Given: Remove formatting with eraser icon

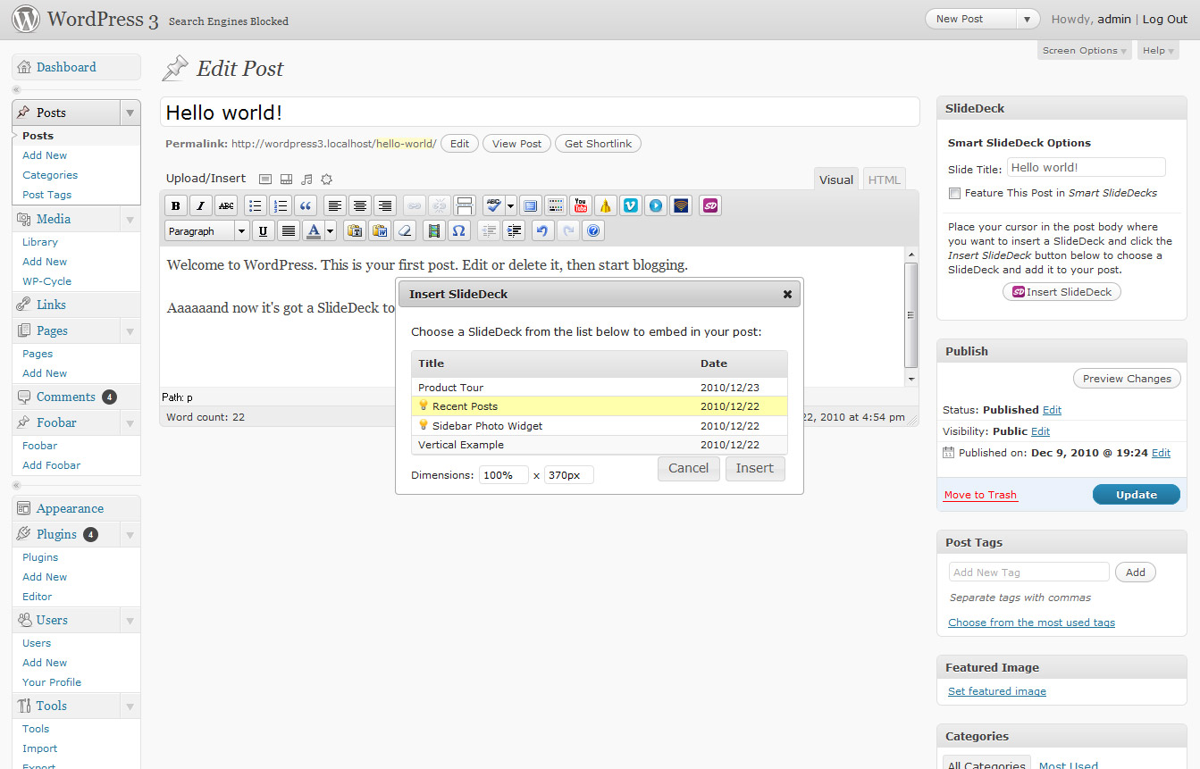Looking at the screenshot, I should click(405, 231).
